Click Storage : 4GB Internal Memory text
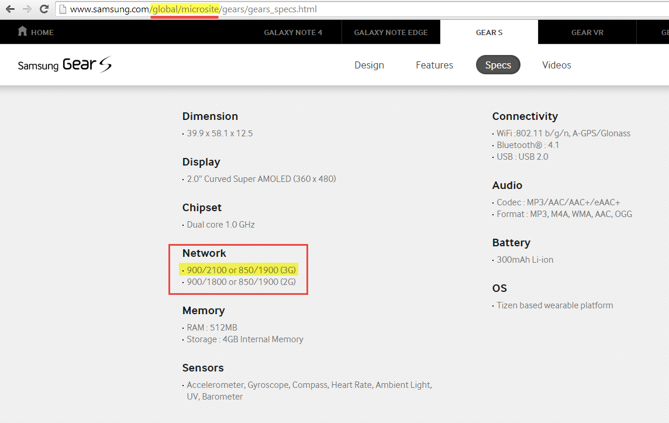This screenshot has width=669, height=423. point(245,339)
